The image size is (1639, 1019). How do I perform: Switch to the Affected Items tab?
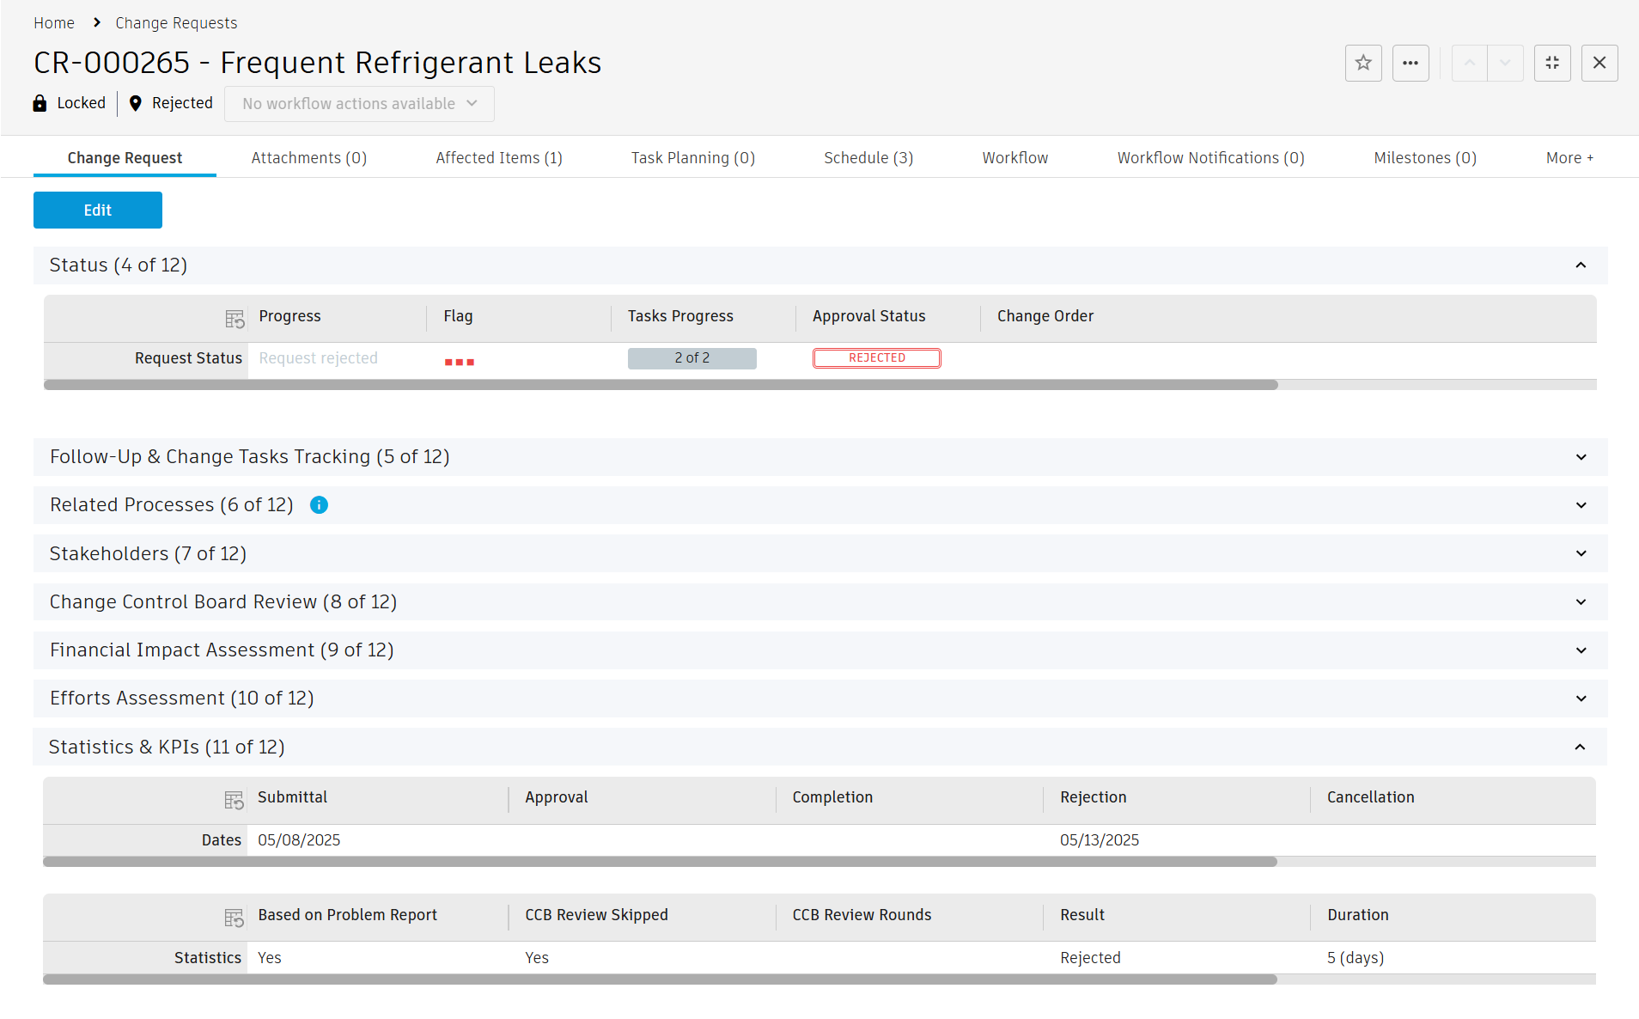pyautogui.click(x=498, y=158)
